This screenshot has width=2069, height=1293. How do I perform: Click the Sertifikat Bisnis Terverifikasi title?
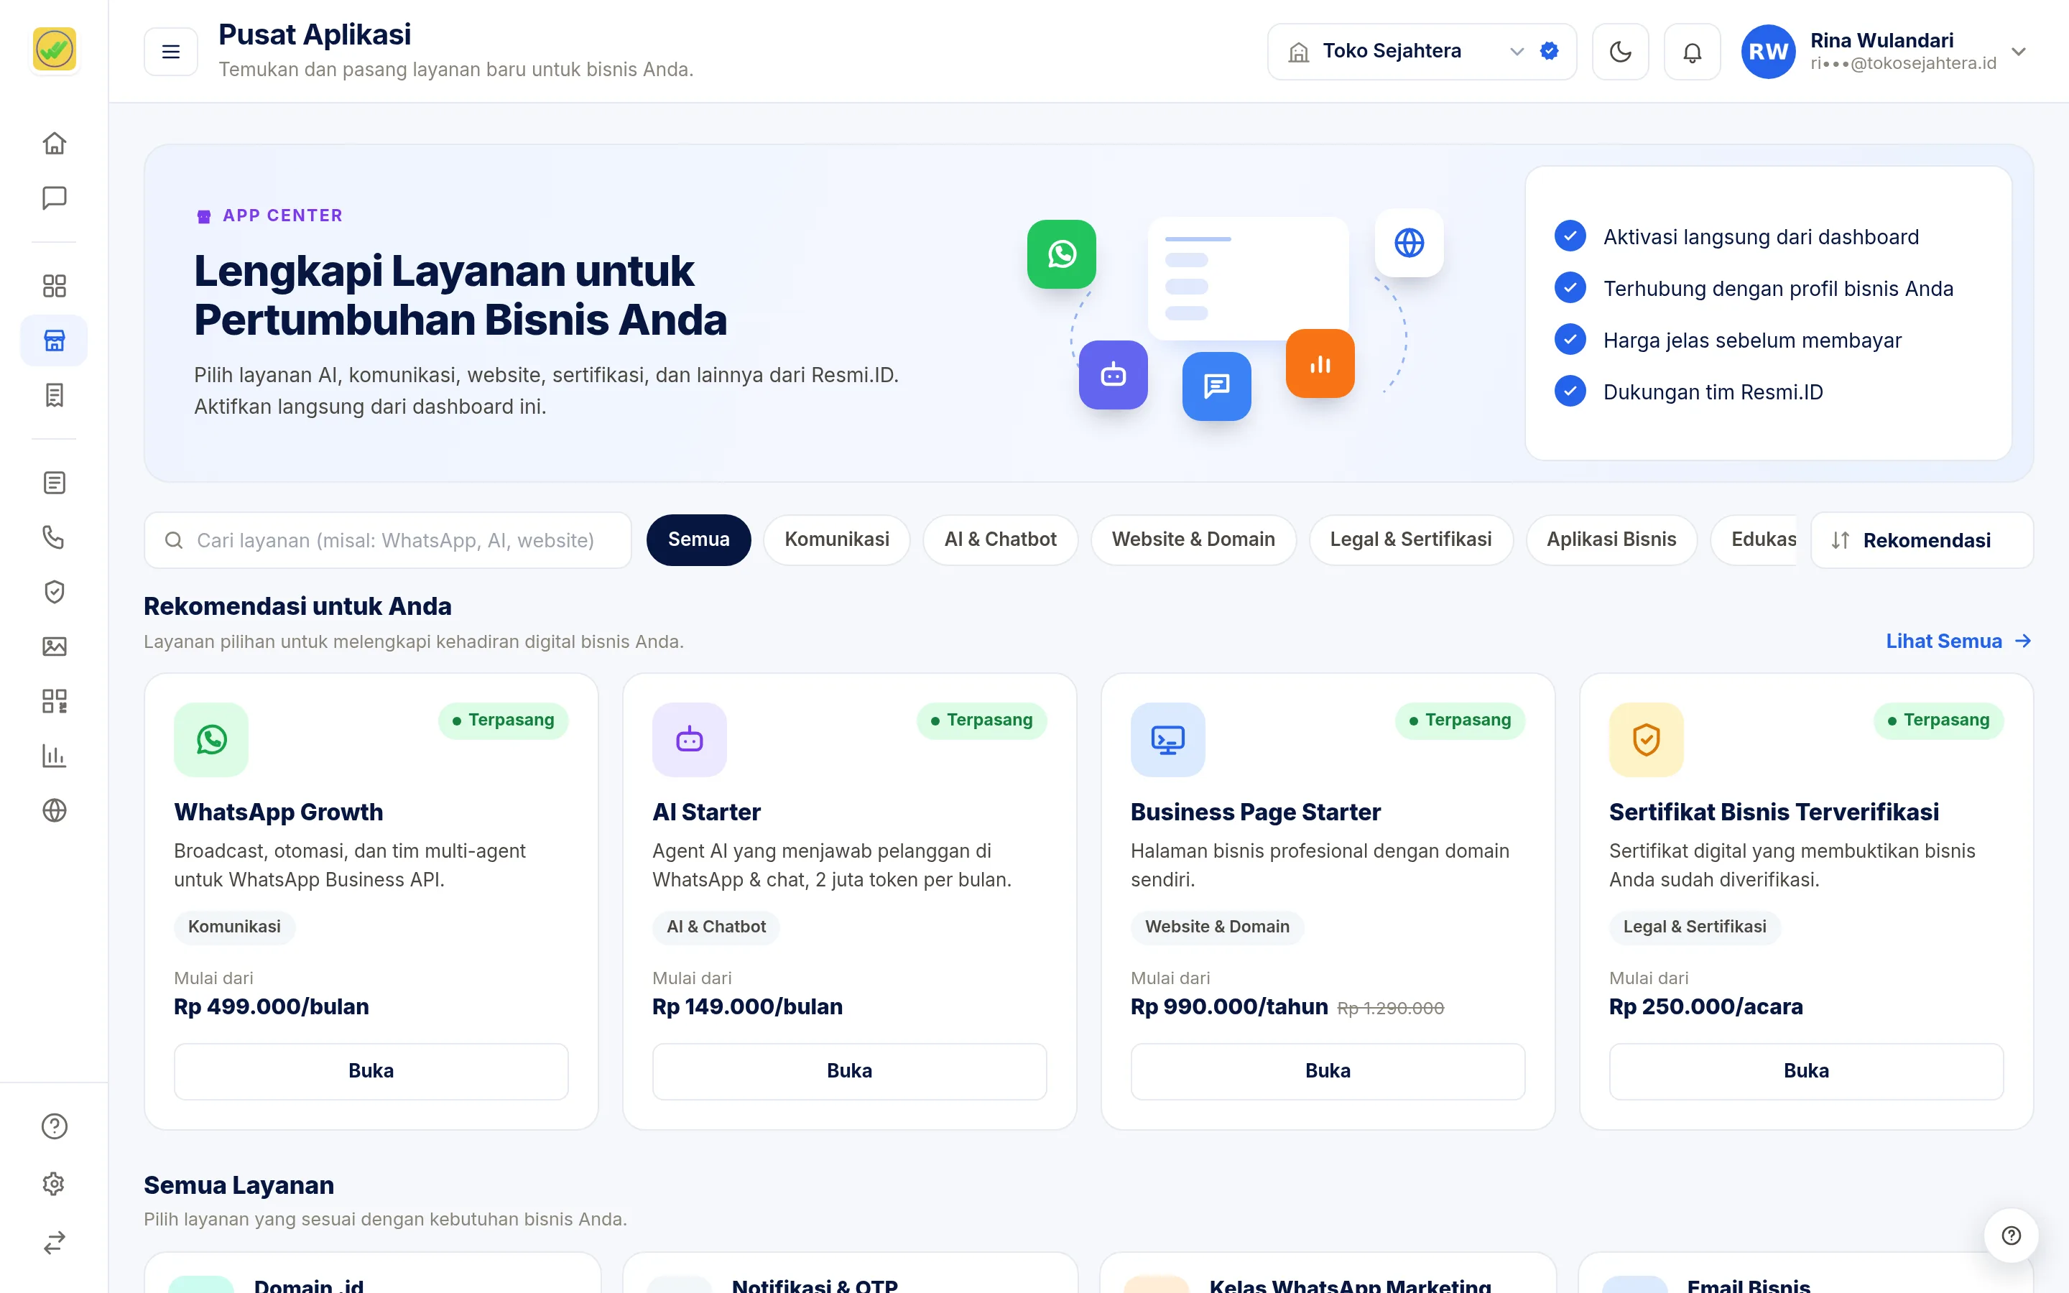click(1774, 812)
